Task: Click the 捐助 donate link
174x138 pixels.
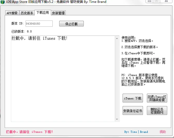Action: pyautogui.click(x=163, y=132)
